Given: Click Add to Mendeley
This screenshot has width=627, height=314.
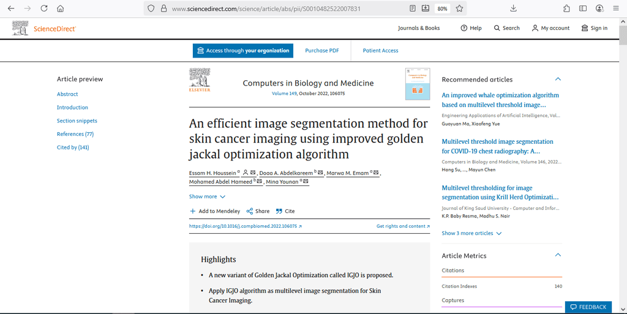Looking at the screenshot, I should [215, 211].
